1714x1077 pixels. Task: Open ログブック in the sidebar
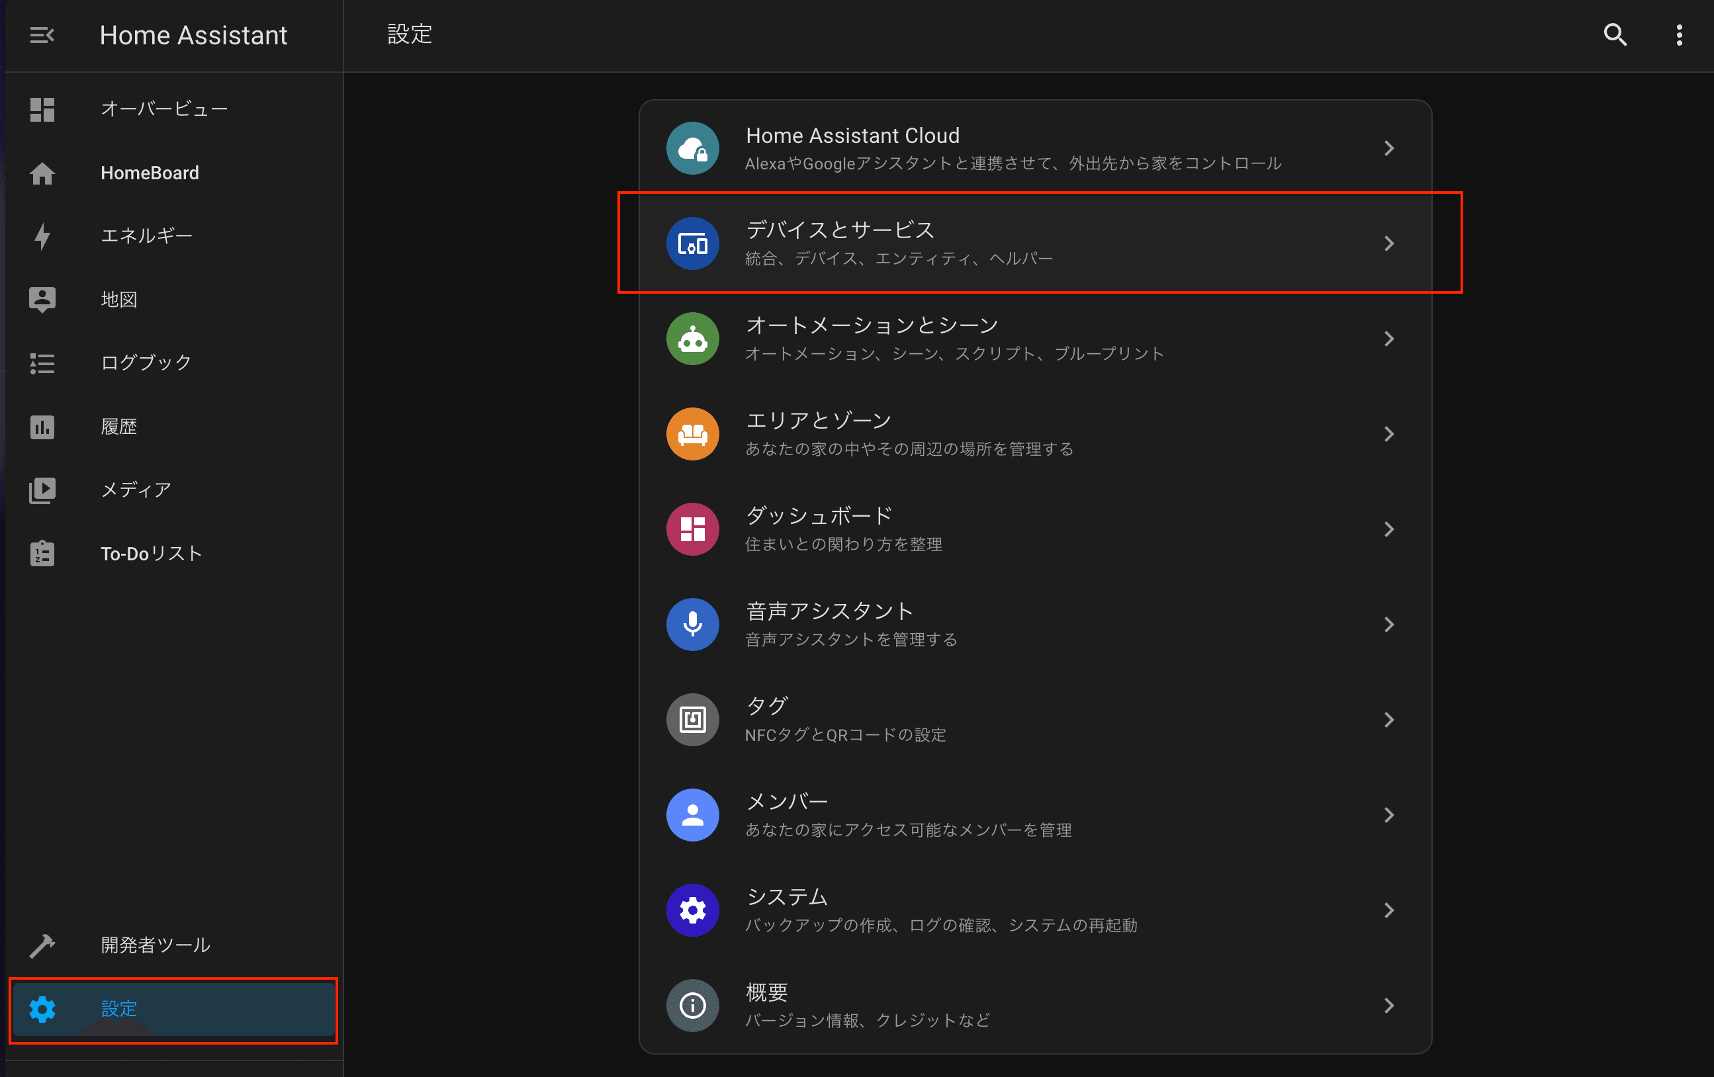[146, 363]
